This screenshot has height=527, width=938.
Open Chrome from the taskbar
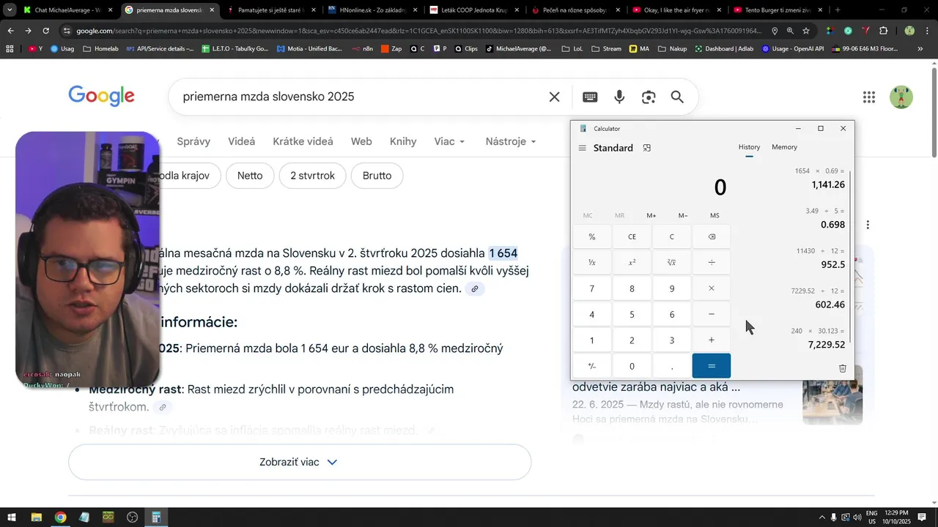(60, 517)
